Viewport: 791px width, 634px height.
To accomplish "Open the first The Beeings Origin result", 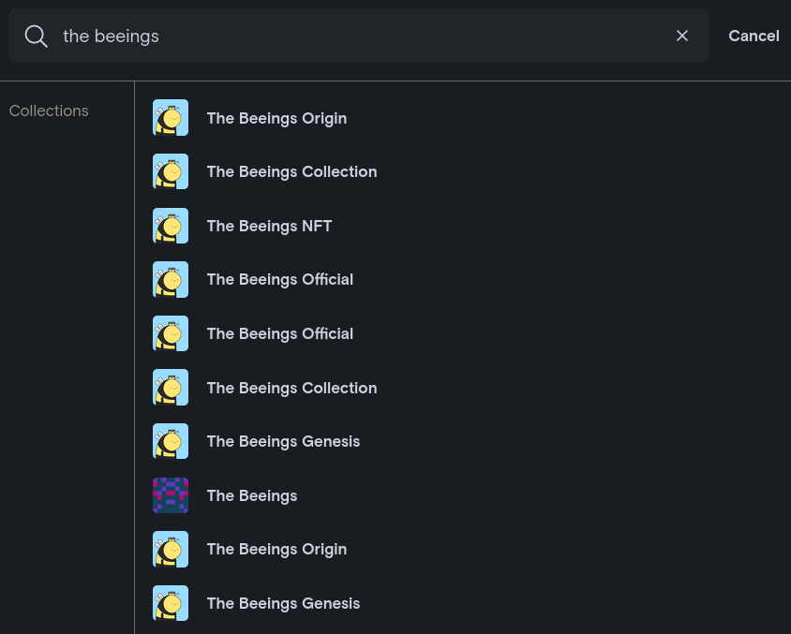I will coord(276,118).
